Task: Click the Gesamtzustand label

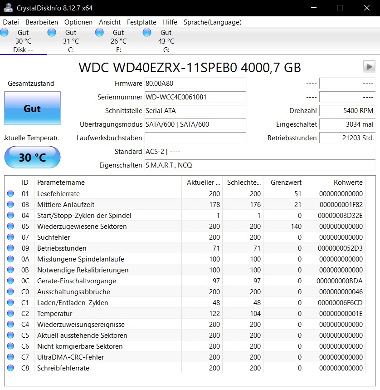Action: (x=31, y=84)
